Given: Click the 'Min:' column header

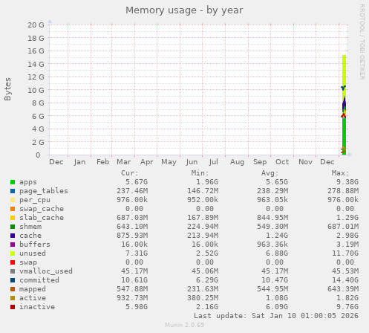Looking at the screenshot, I should tap(200, 173).
